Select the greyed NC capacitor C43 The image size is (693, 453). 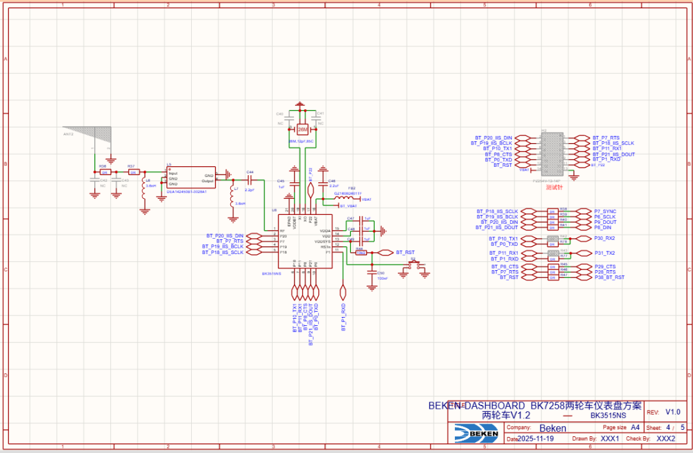click(116, 180)
